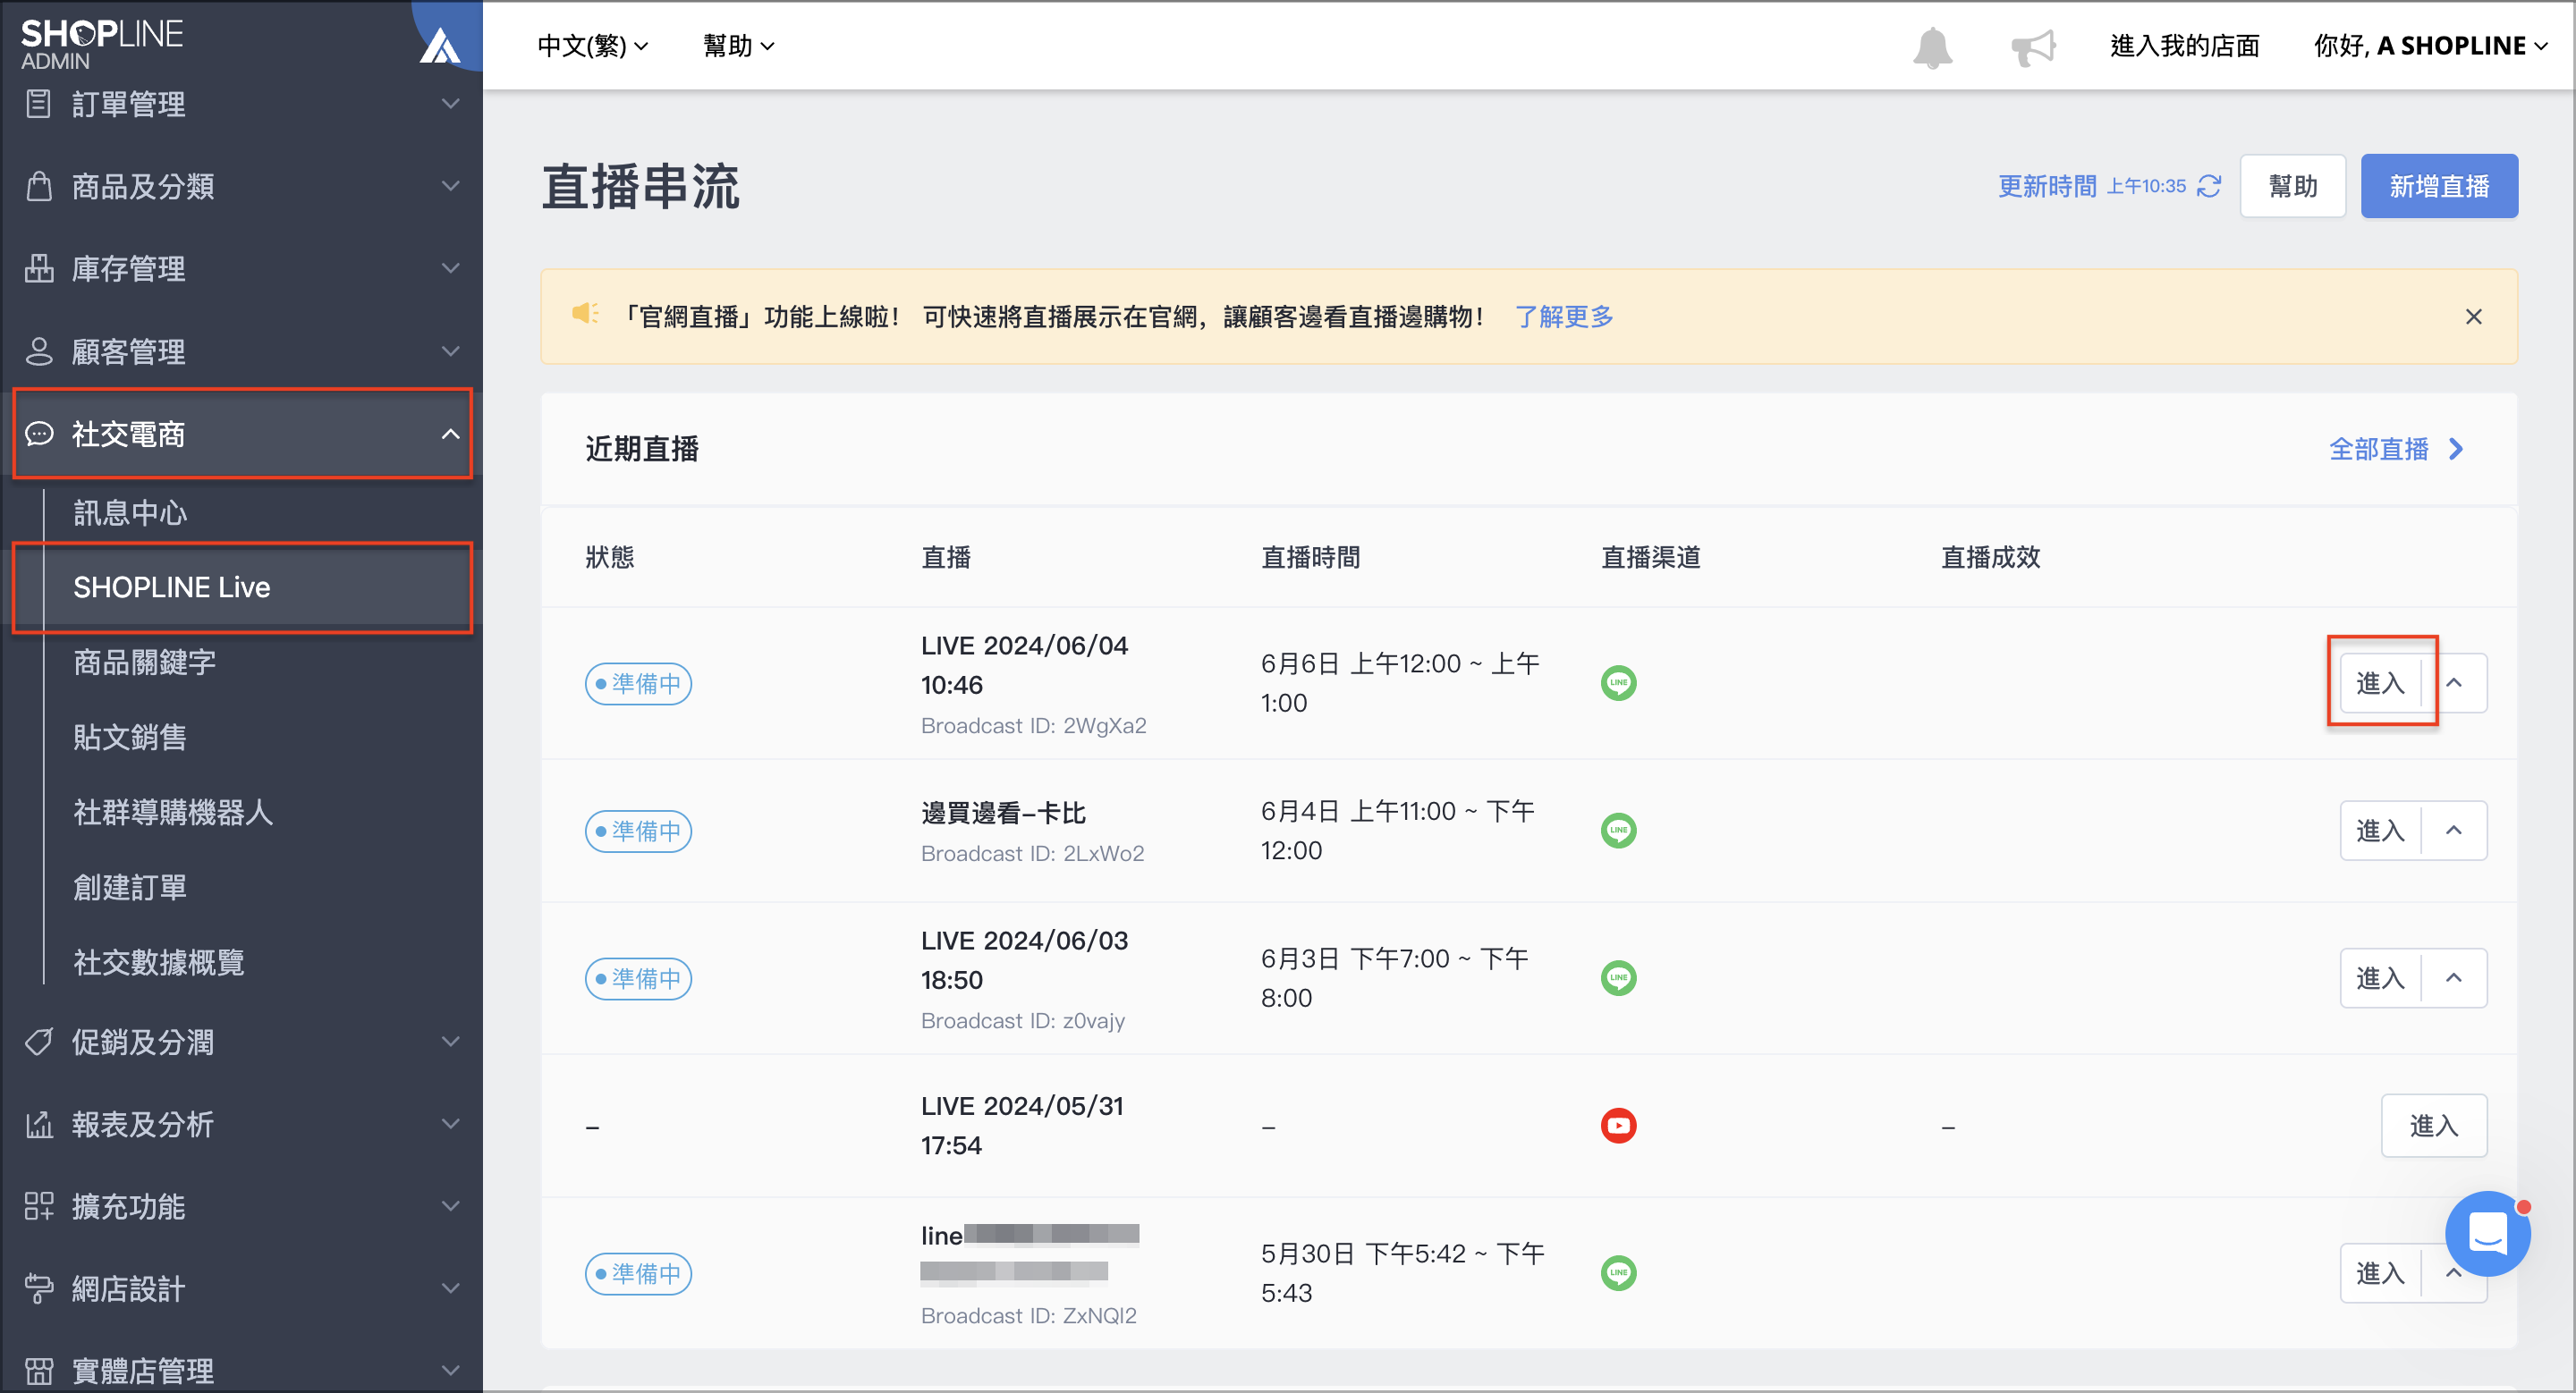The height and width of the screenshot is (1393, 2576).
Task: Expand 擴充功能 menu section
Action: [x=451, y=1206]
